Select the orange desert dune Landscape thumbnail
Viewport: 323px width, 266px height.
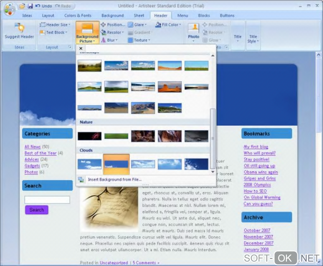tap(170, 66)
